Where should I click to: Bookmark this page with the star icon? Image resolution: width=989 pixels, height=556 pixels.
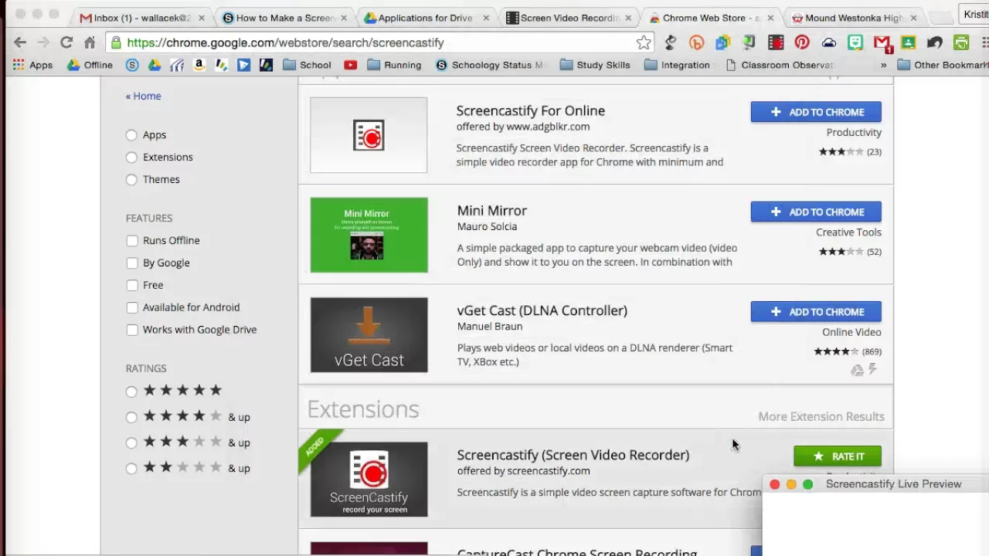pos(644,42)
